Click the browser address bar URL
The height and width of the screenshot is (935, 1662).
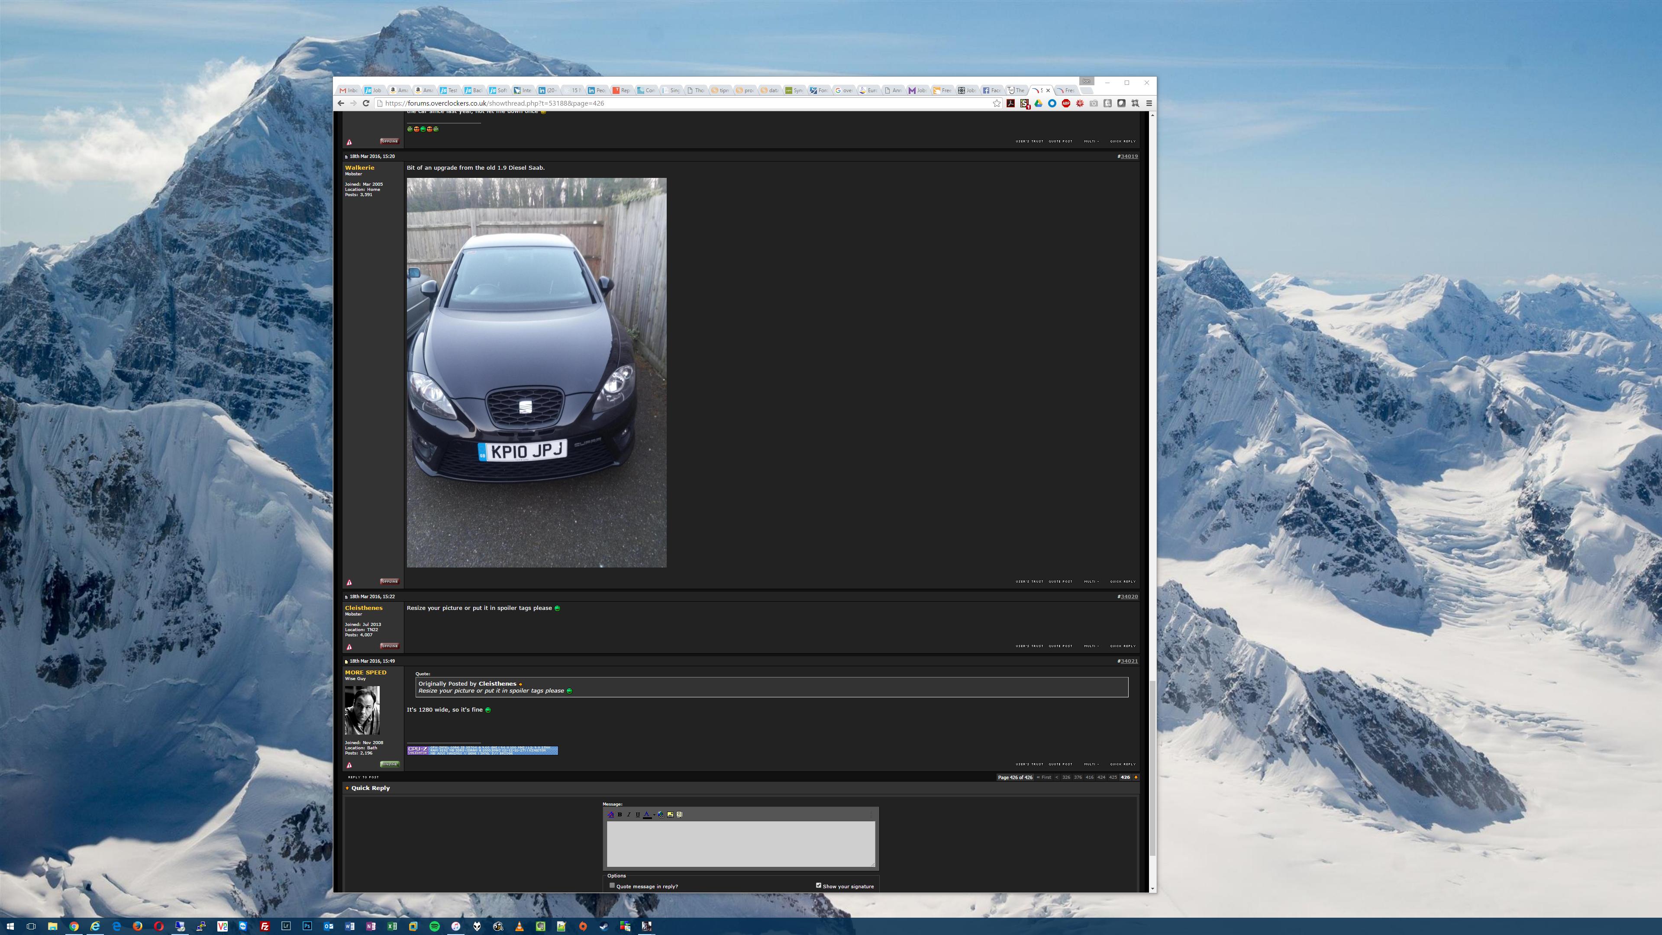(495, 103)
